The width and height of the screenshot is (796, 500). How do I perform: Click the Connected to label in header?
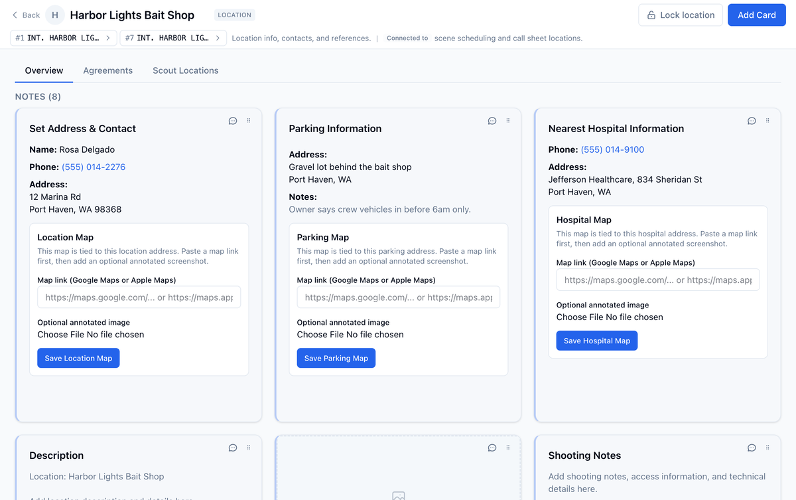(407, 39)
